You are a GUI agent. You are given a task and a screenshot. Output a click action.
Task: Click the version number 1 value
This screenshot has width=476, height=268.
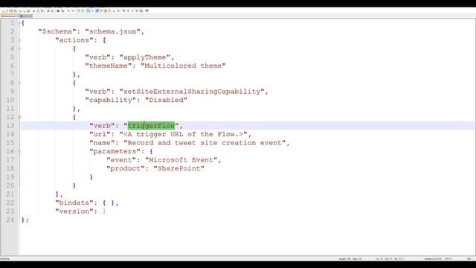pyautogui.click(x=104, y=211)
